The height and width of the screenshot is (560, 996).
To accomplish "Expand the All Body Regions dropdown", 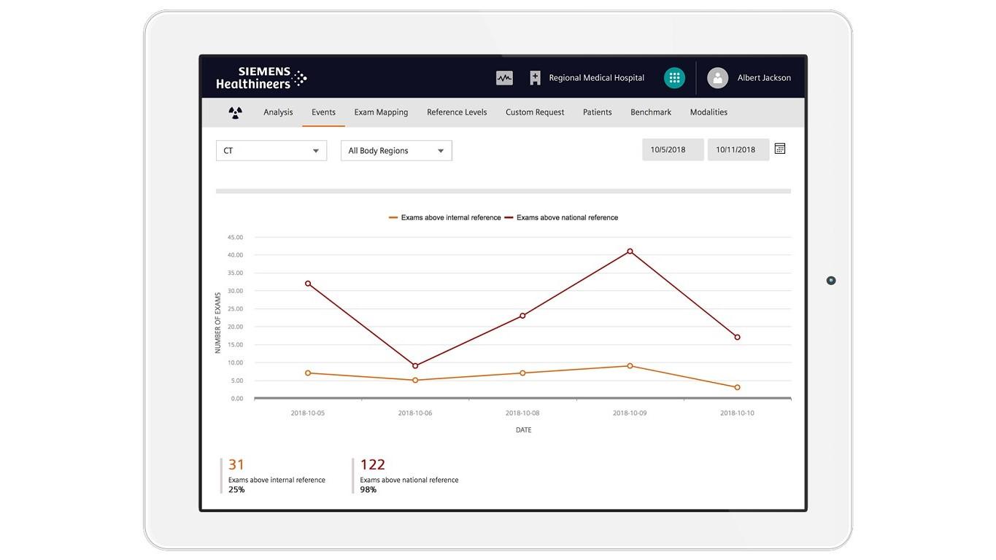I will (x=396, y=151).
